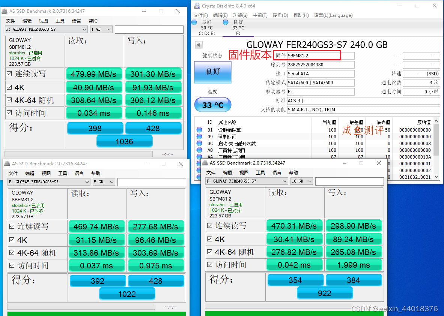Click the 传输模式 field SATA/600 | SATA/600
This screenshot has height=316, width=444.
tap(321, 83)
